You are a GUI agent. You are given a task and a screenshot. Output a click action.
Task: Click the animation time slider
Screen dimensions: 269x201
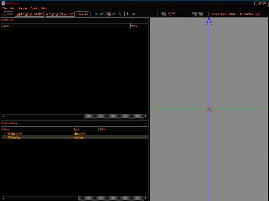tap(179, 16)
